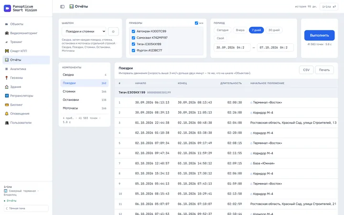Click start time 02.10.2026 01:18:38

[152, 133]
